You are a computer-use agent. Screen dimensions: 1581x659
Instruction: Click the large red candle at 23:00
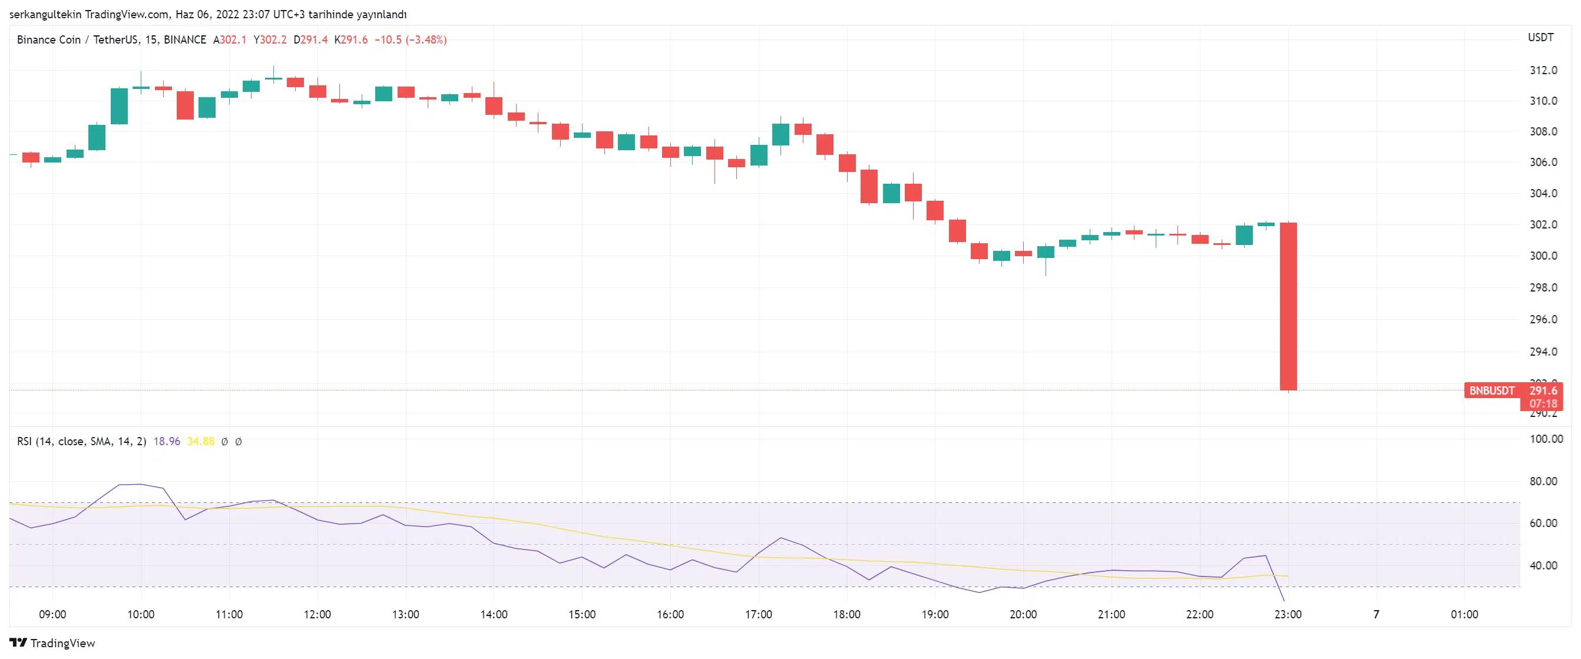1288,306
